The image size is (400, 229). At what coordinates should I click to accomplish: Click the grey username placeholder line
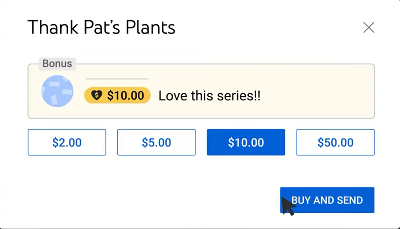click(117, 79)
